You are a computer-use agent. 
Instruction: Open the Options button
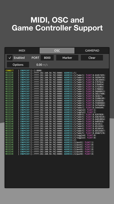[x=18, y=65]
